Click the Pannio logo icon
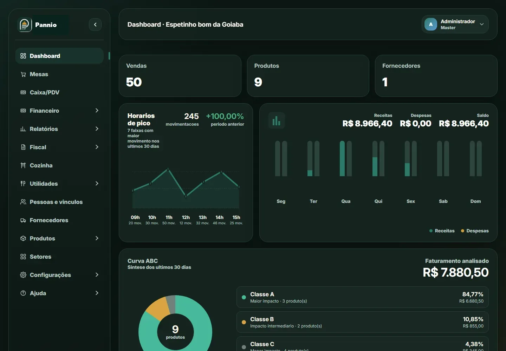506x351 pixels. (25, 25)
